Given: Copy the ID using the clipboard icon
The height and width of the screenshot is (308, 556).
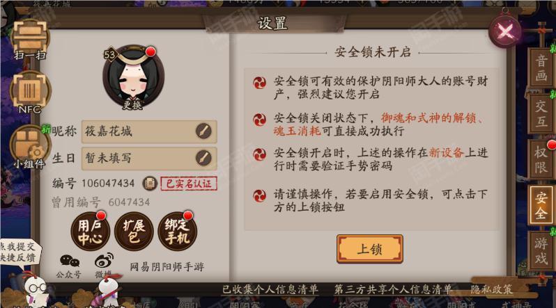Looking at the screenshot, I should [150, 184].
